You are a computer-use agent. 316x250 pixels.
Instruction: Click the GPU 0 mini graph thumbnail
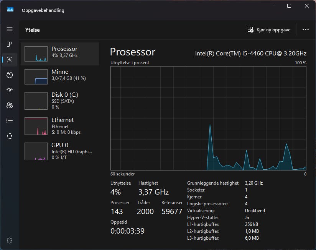coord(36,151)
